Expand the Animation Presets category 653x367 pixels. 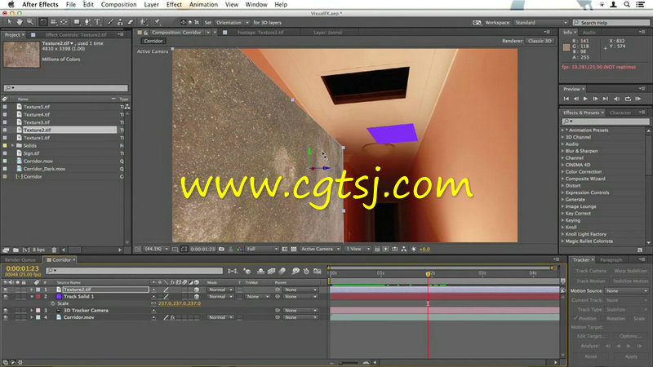tap(563, 130)
